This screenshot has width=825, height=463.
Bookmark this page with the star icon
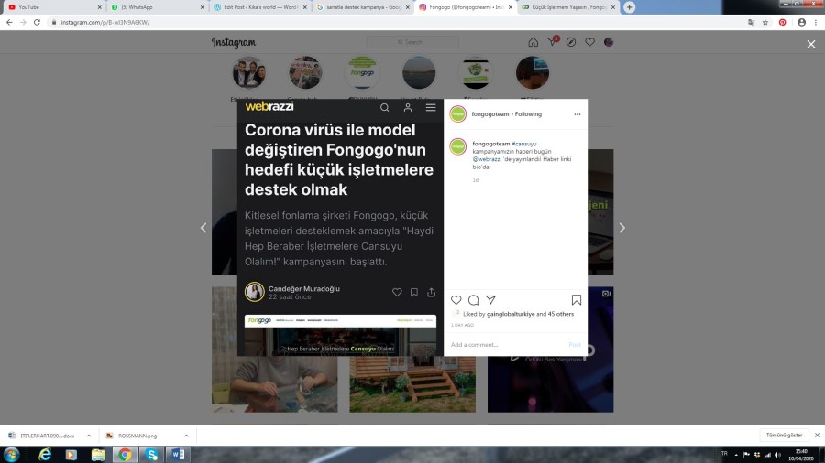point(765,22)
